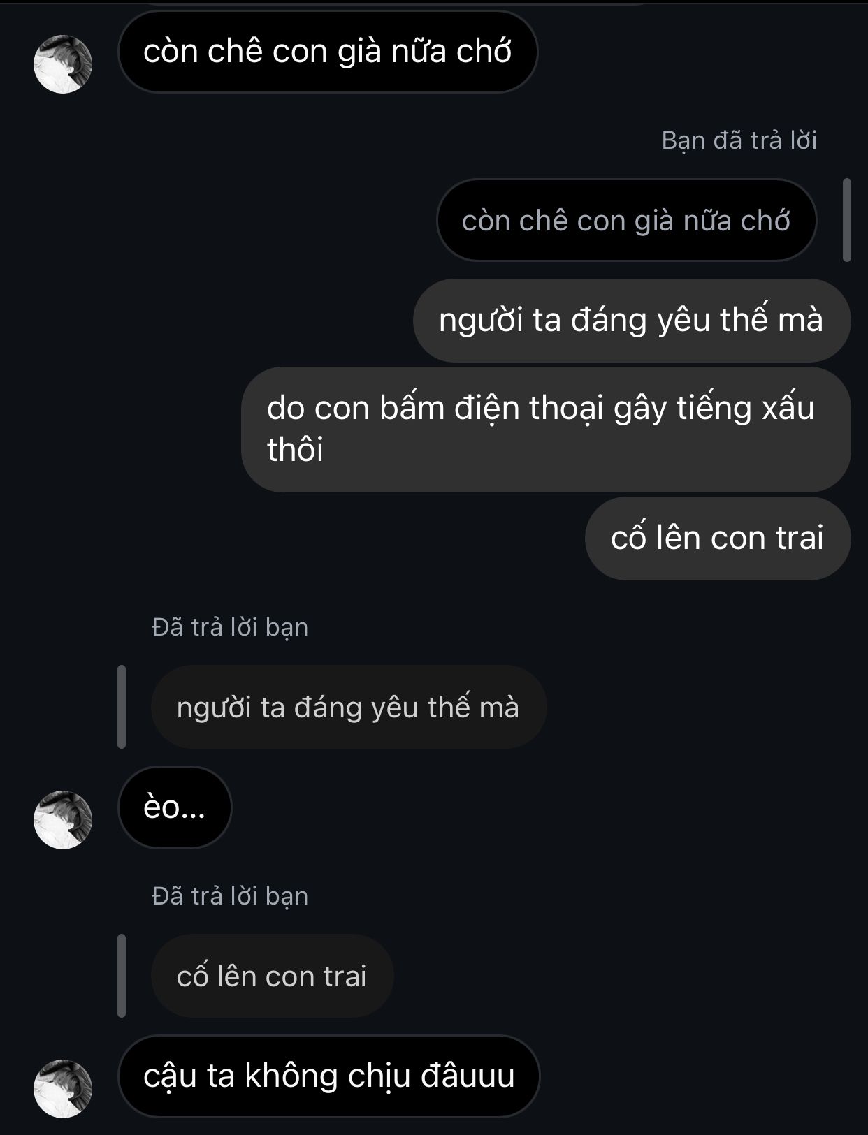Image resolution: width=868 pixels, height=1135 pixels.
Task: Select the 'èo...' message bubble
Action: tap(175, 807)
